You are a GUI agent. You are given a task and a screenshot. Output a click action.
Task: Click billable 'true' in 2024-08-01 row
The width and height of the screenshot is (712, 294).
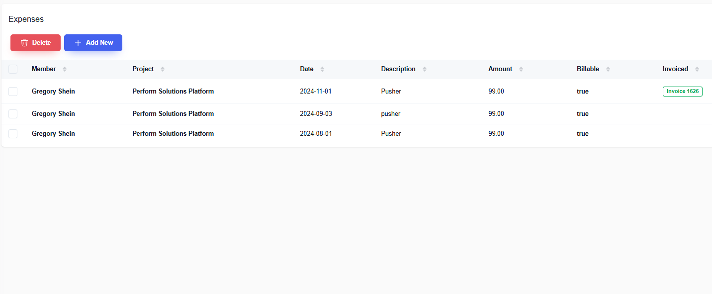tap(583, 134)
